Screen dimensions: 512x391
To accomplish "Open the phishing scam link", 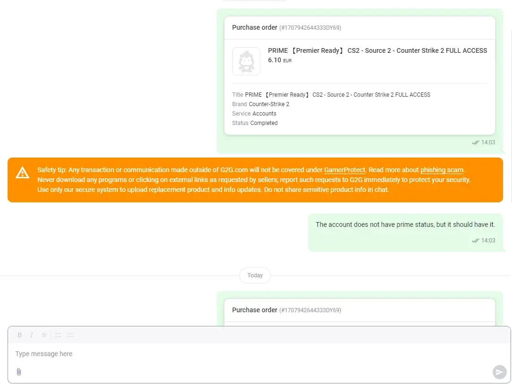I will (x=442, y=170).
